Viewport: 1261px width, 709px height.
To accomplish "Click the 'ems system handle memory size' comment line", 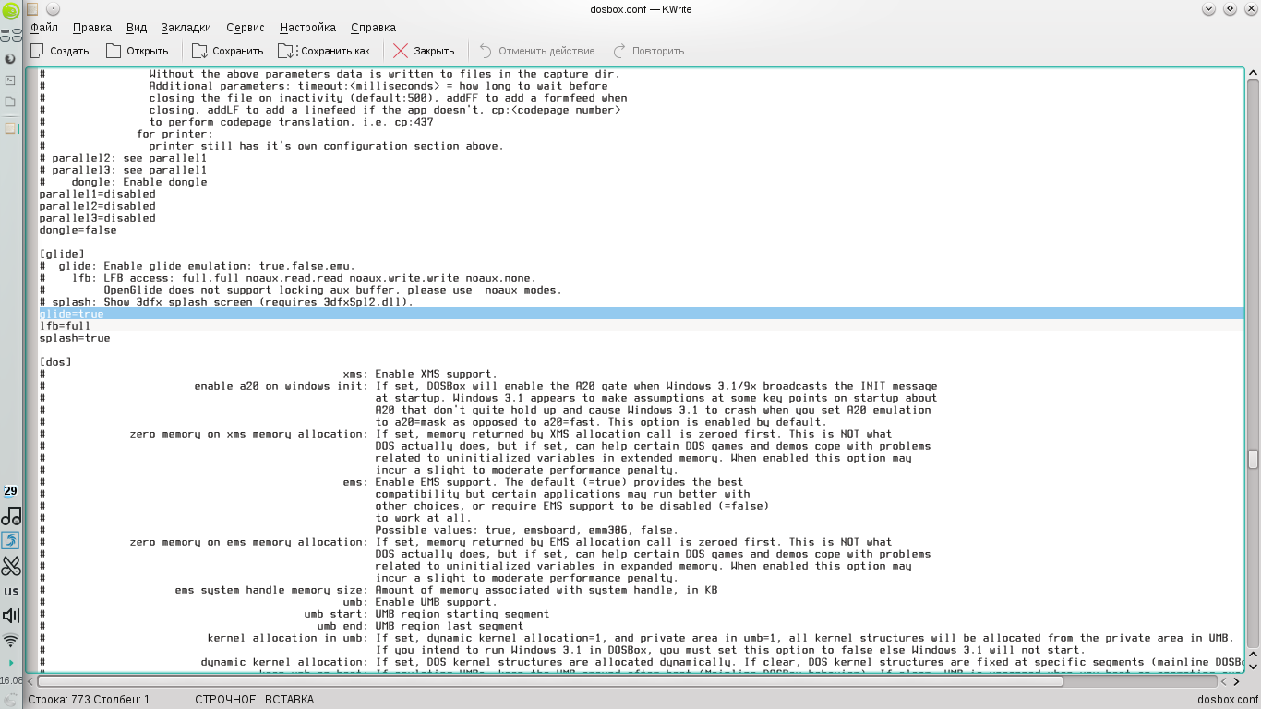I will tap(446, 590).
